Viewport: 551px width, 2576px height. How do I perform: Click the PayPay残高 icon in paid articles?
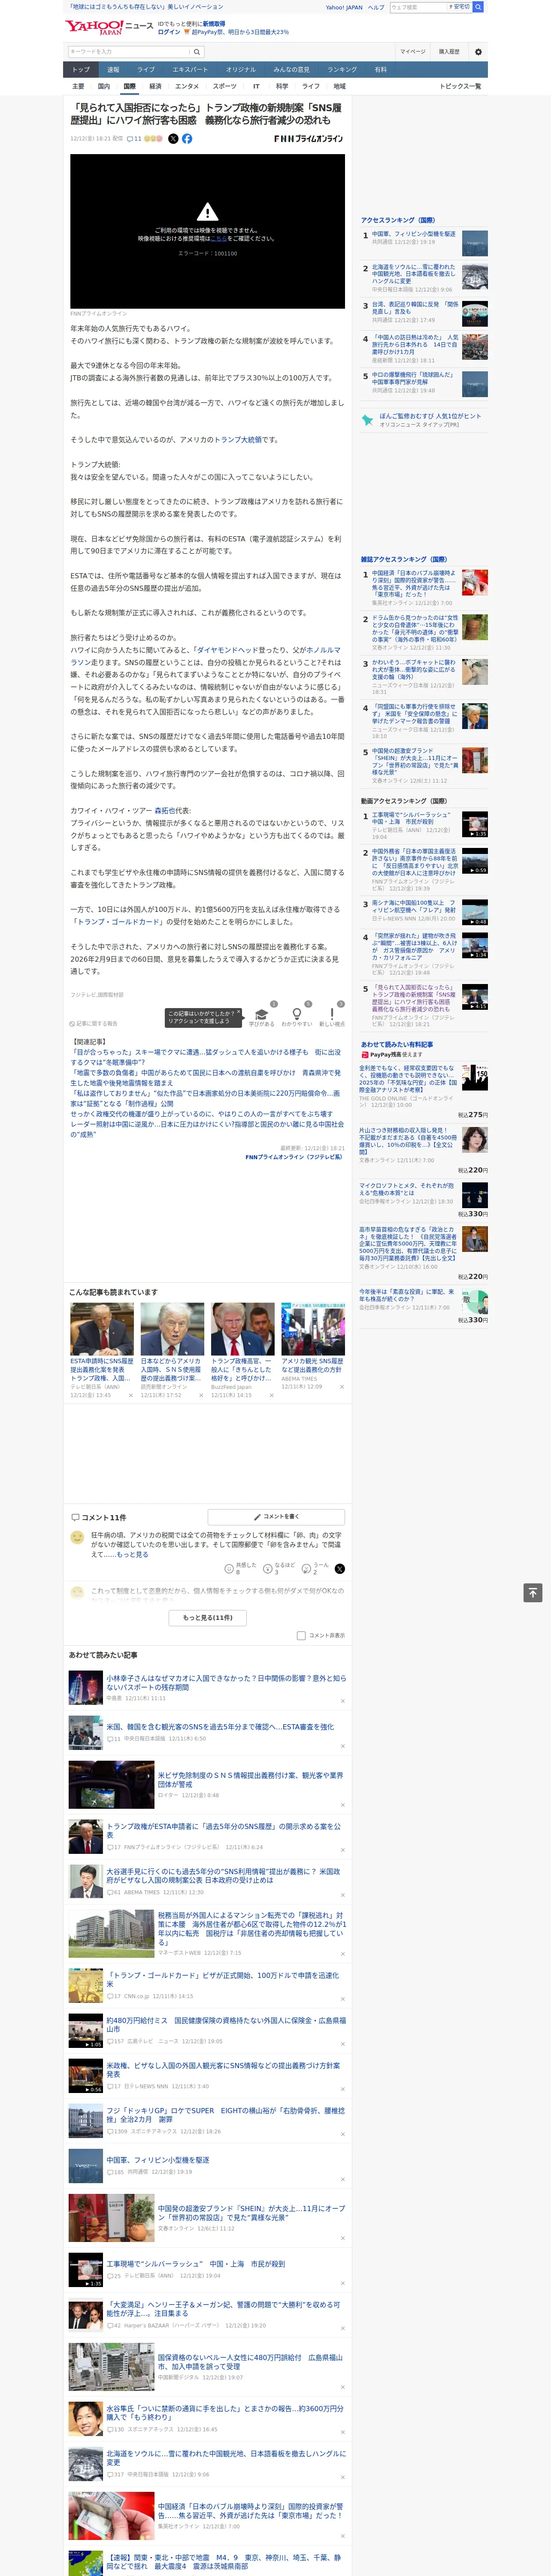coord(365,1054)
